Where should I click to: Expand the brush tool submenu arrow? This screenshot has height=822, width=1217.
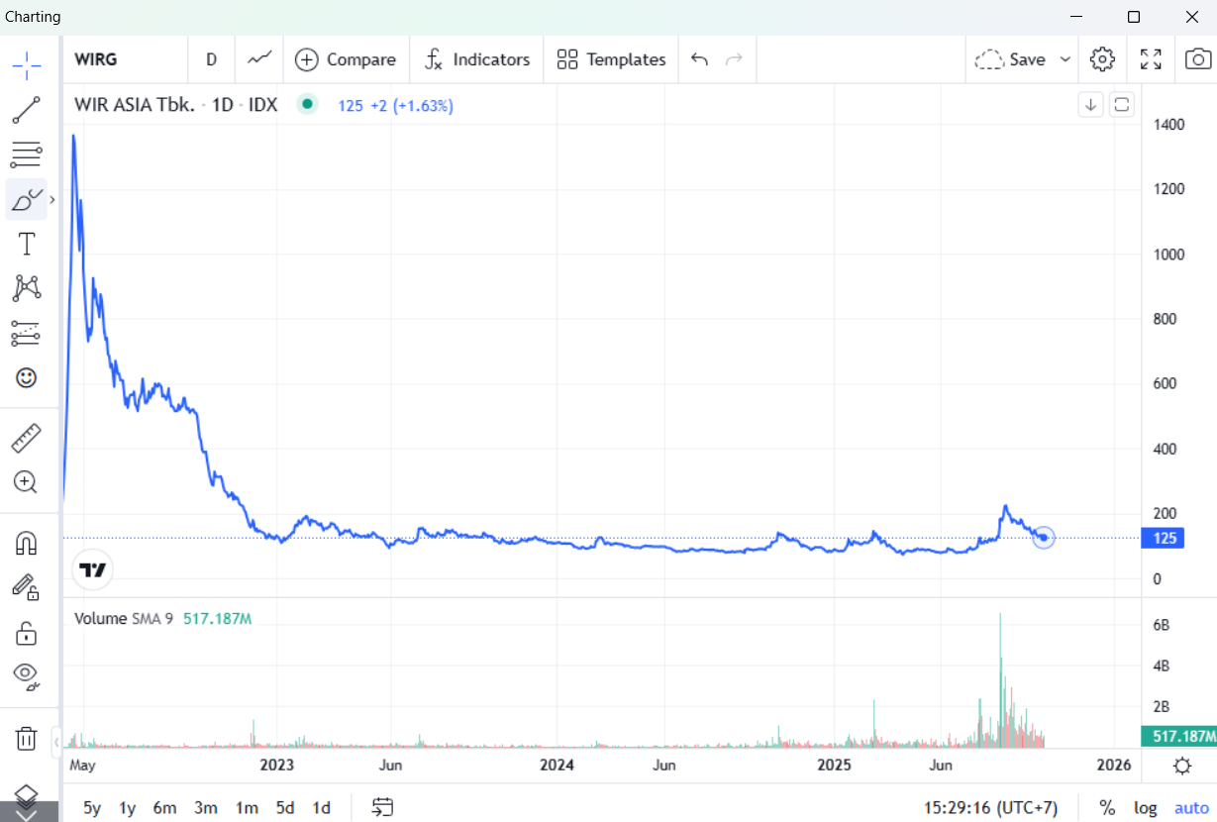point(52,200)
